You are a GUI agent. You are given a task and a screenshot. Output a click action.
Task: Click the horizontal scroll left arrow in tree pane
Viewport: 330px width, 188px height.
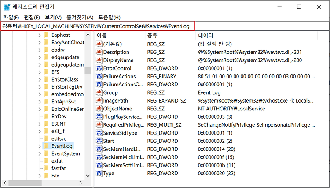click(x=5, y=183)
